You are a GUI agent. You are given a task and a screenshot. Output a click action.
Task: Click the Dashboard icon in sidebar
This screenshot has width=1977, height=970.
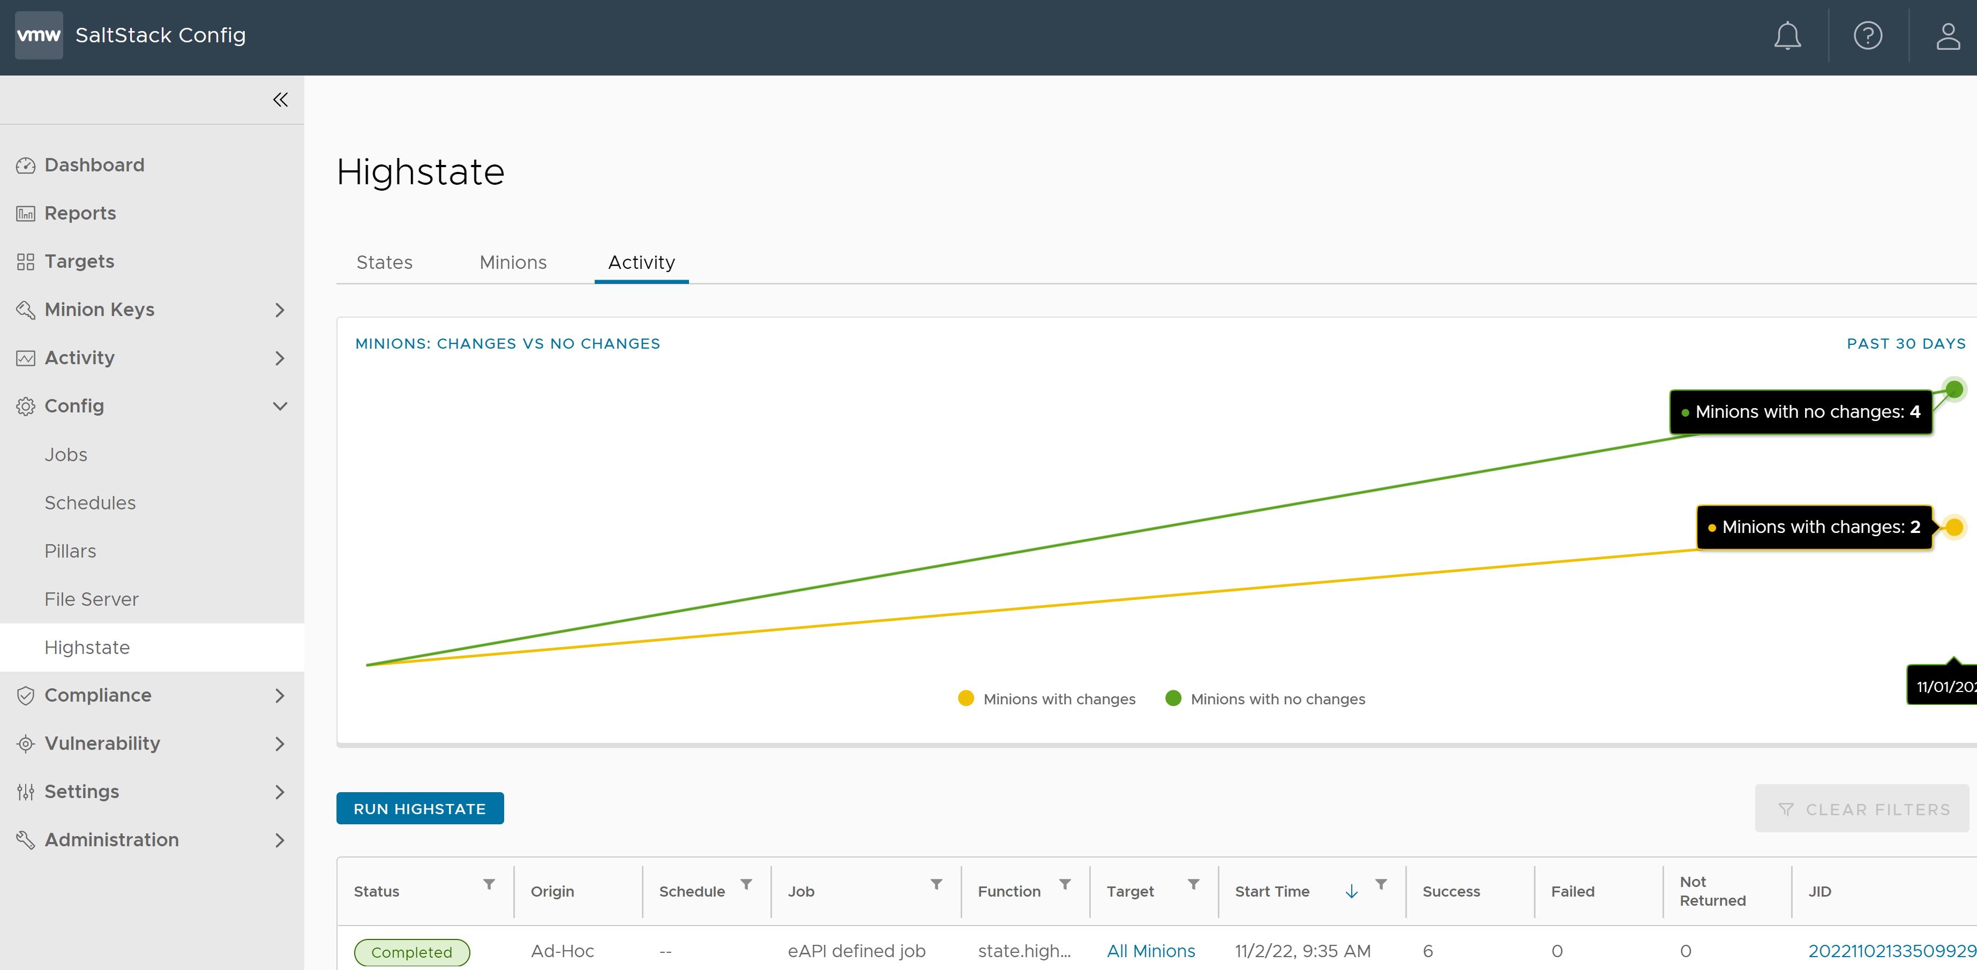(25, 165)
